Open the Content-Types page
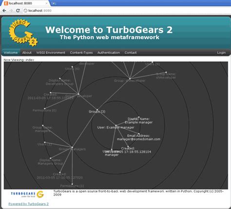Viewport: 231px width, 209px height. click(81, 53)
